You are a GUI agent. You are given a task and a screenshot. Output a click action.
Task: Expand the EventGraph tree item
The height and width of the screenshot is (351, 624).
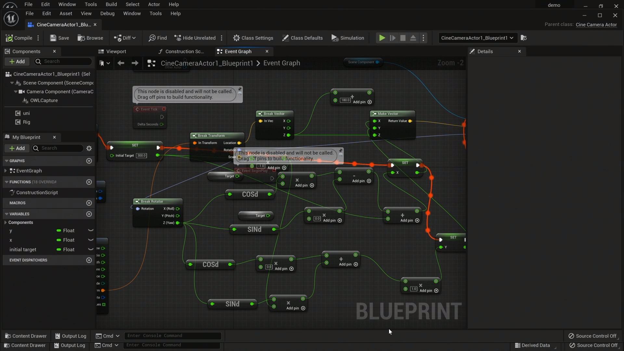click(5, 171)
